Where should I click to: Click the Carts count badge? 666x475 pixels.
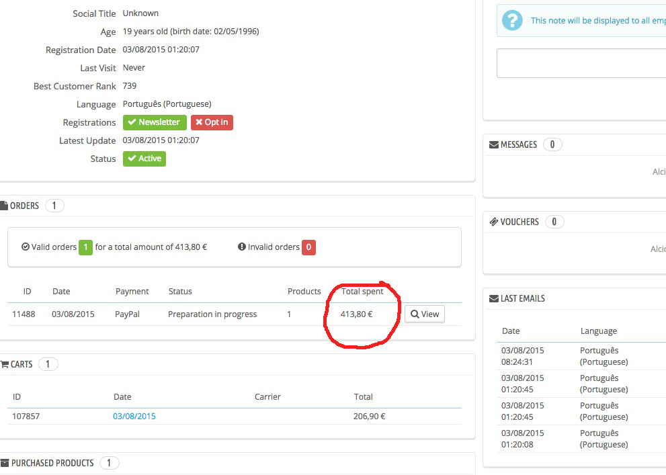(x=48, y=364)
